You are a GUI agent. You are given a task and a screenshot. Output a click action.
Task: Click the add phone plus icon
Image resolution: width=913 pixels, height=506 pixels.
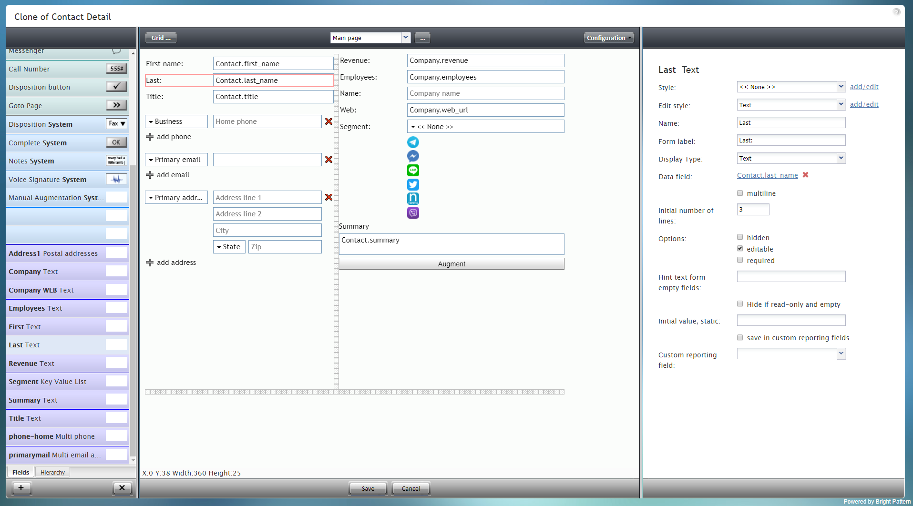[x=150, y=137]
